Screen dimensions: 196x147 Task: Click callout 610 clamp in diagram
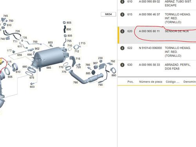(18, 72)
